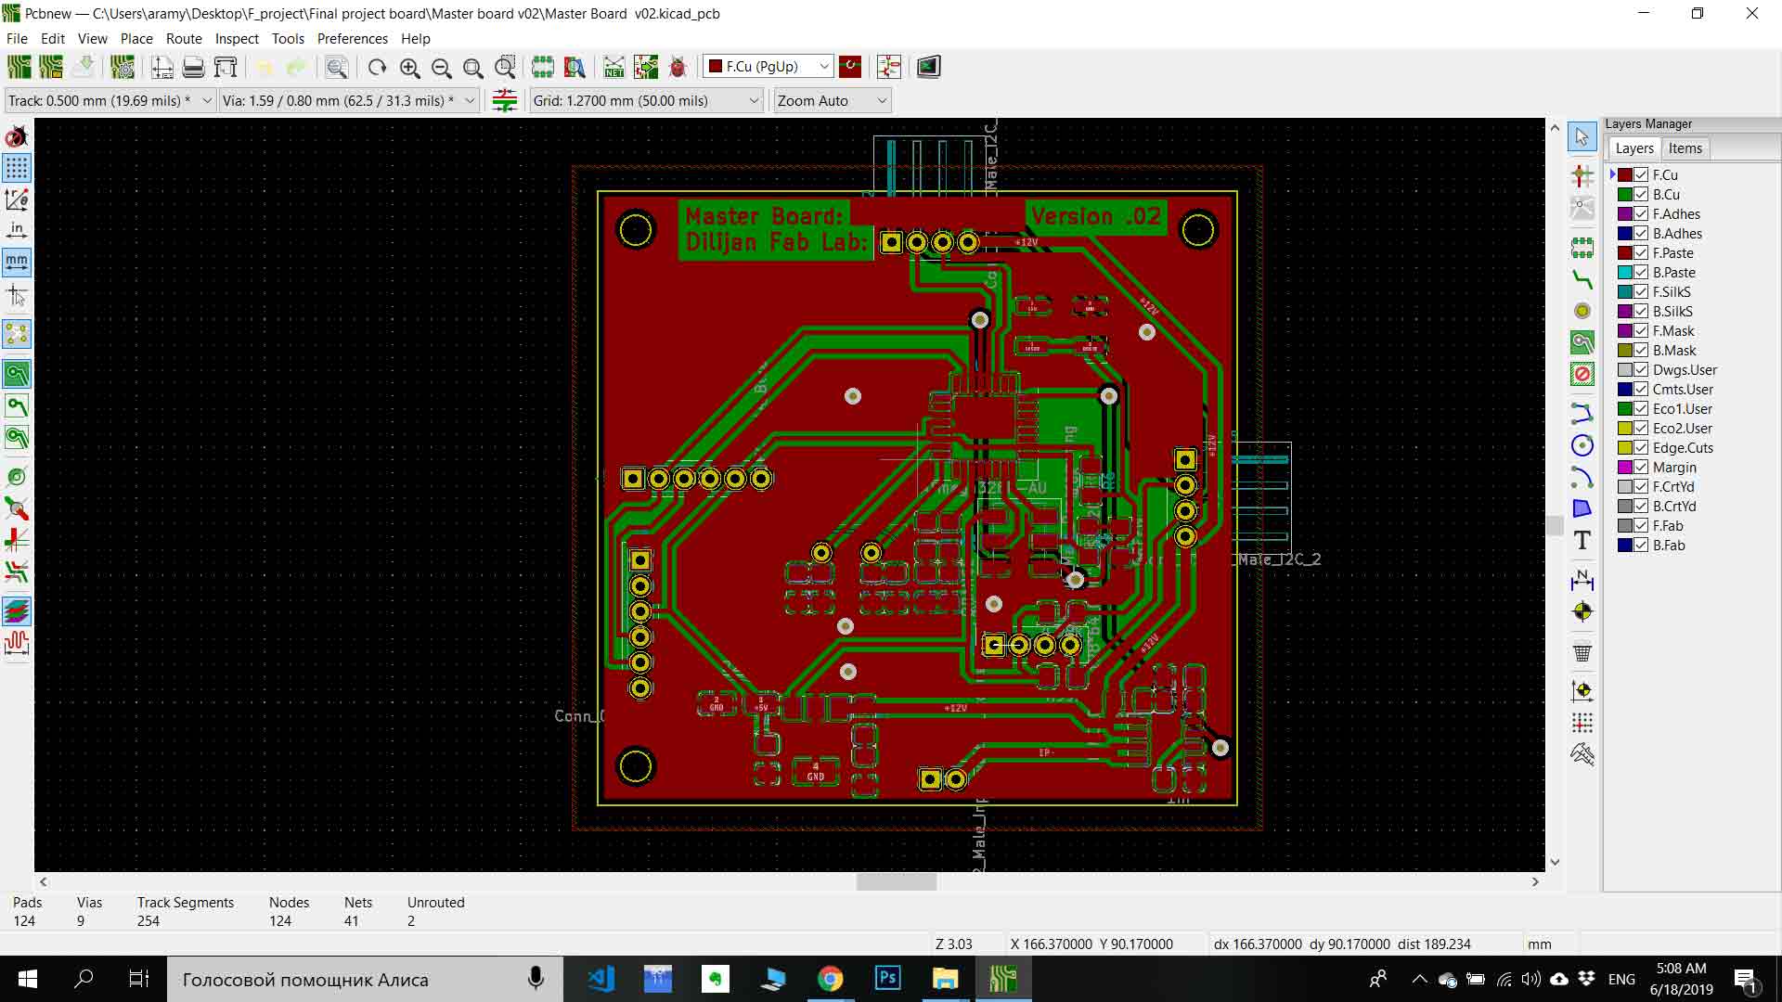1782x1002 pixels.
Task: Select the route tracks tool
Action: point(1582,278)
